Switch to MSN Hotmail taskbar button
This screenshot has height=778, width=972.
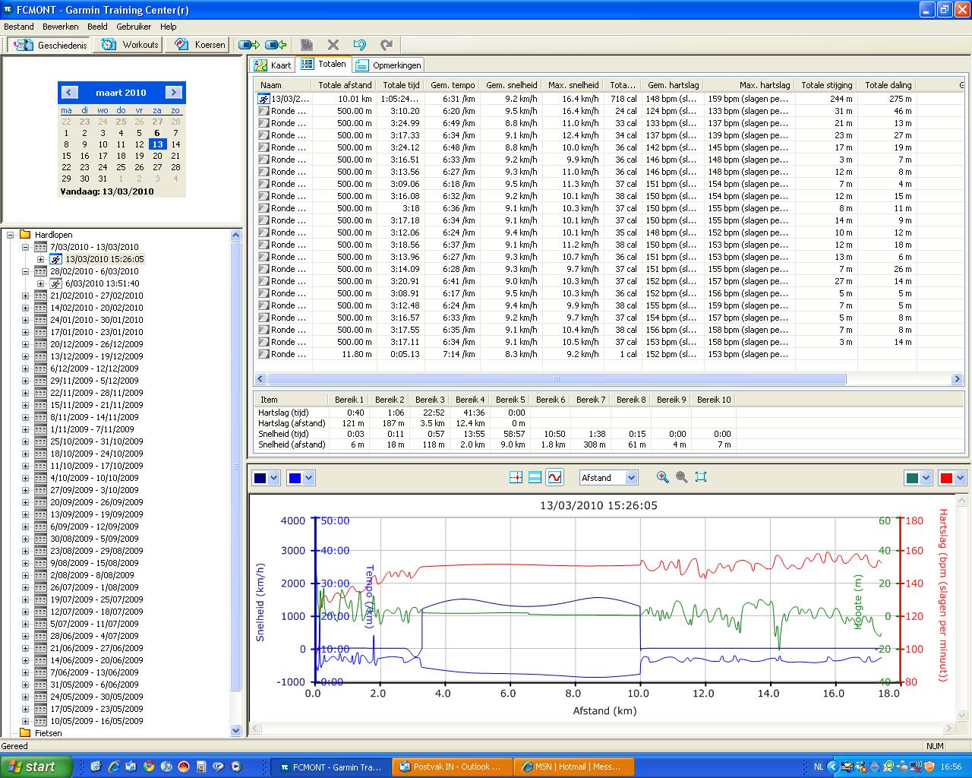574,767
